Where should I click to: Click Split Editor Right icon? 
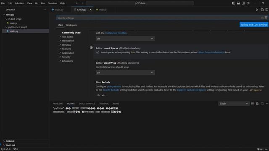267,10
